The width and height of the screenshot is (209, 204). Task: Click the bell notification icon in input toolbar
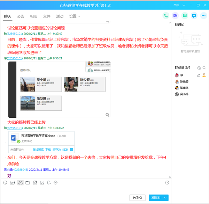[49, 183]
